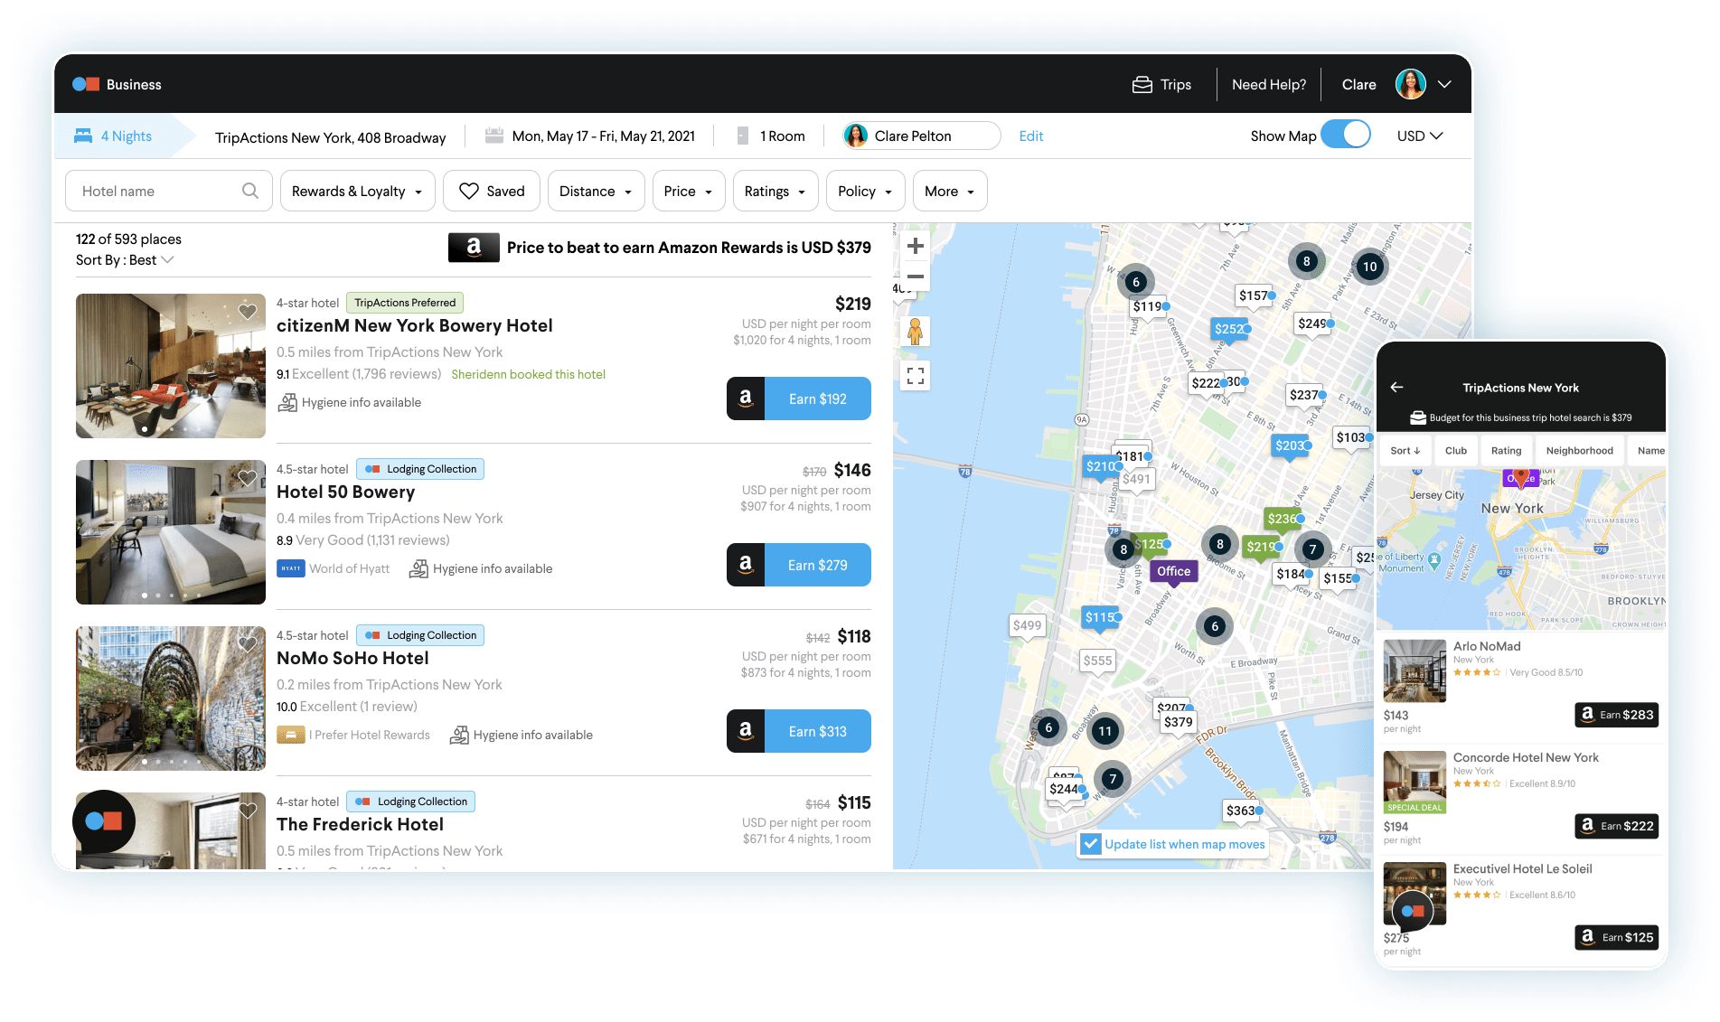Click the Clare Pelton traveler field
Screen dimensions: 1720x1022
tap(921, 136)
